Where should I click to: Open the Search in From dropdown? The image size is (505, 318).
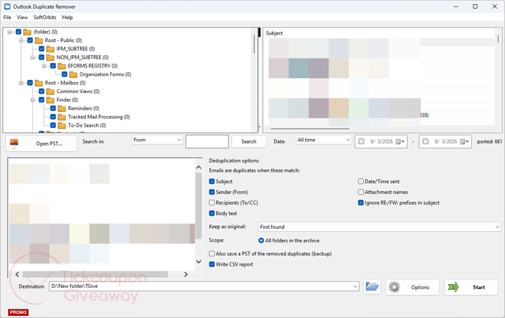pyautogui.click(x=157, y=140)
